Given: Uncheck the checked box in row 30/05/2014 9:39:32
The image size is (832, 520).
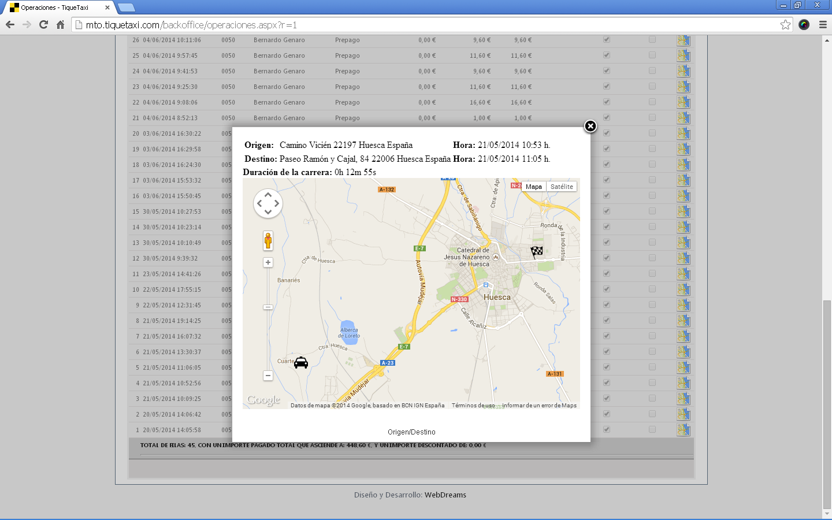Looking at the screenshot, I should click(606, 258).
